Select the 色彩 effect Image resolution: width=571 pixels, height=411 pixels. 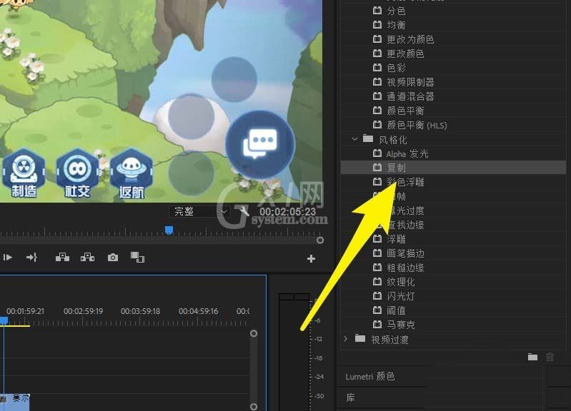click(396, 68)
